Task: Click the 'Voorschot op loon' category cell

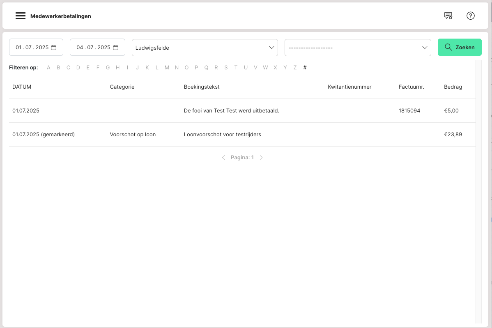Action: 133,135
